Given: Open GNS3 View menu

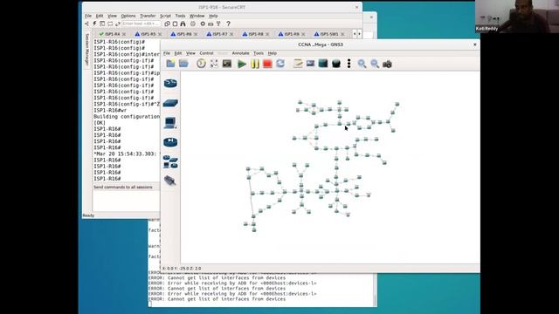Looking at the screenshot, I should tap(190, 53).
